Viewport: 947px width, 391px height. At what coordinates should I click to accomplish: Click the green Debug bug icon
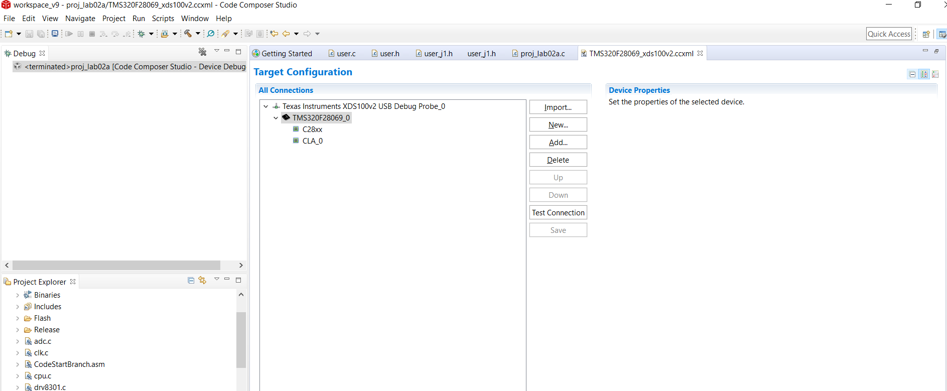pyautogui.click(x=142, y=34)
